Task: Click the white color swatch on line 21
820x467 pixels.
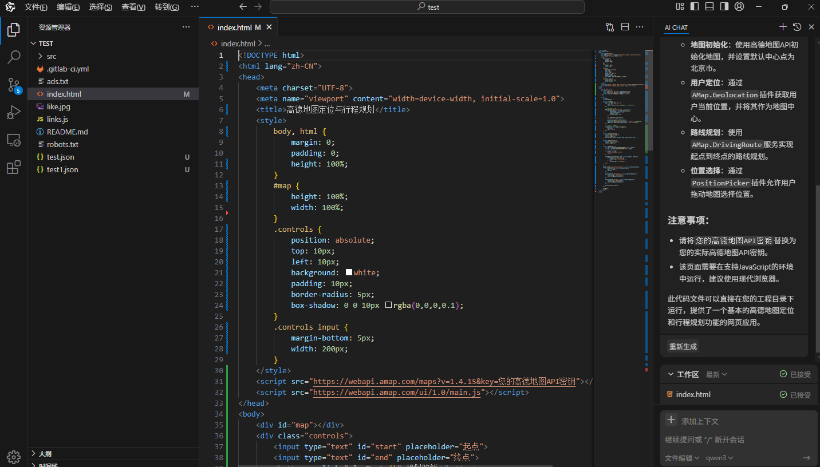Action: pyautogui.click(x=349, y=272)
